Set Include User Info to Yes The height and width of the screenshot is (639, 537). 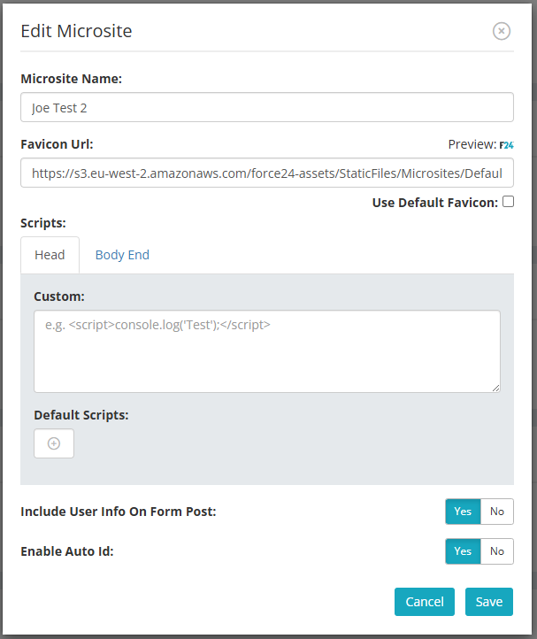click(463, 512)
